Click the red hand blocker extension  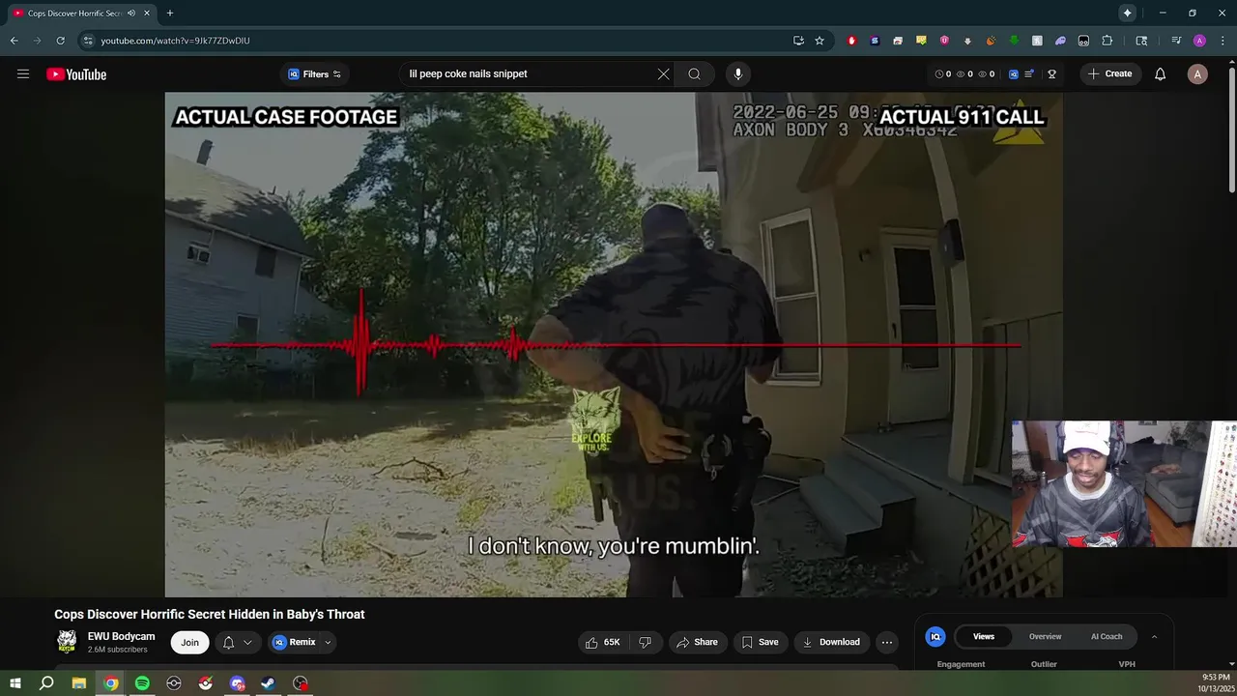click(x=851, y=41)
